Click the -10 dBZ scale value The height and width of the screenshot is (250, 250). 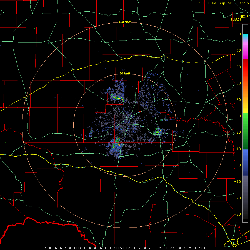click(237, 182)
